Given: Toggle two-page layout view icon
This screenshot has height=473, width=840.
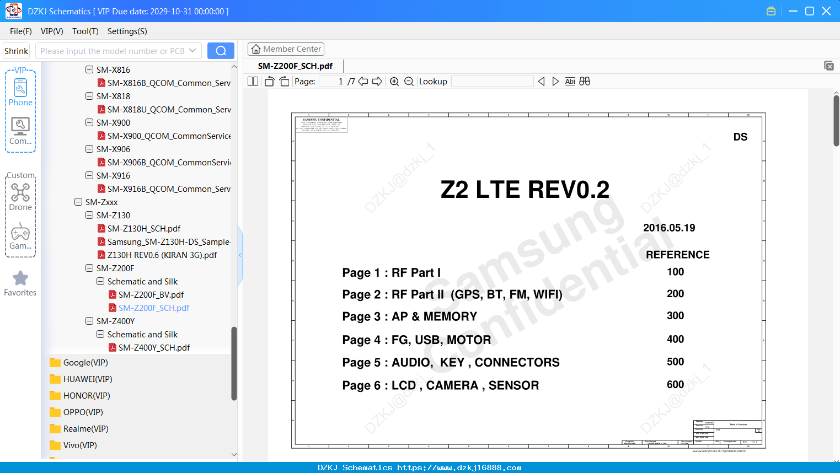Looking at the screenshot, I should (253, 82).
